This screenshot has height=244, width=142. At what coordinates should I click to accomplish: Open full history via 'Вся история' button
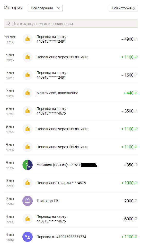(x=123, y=8)
